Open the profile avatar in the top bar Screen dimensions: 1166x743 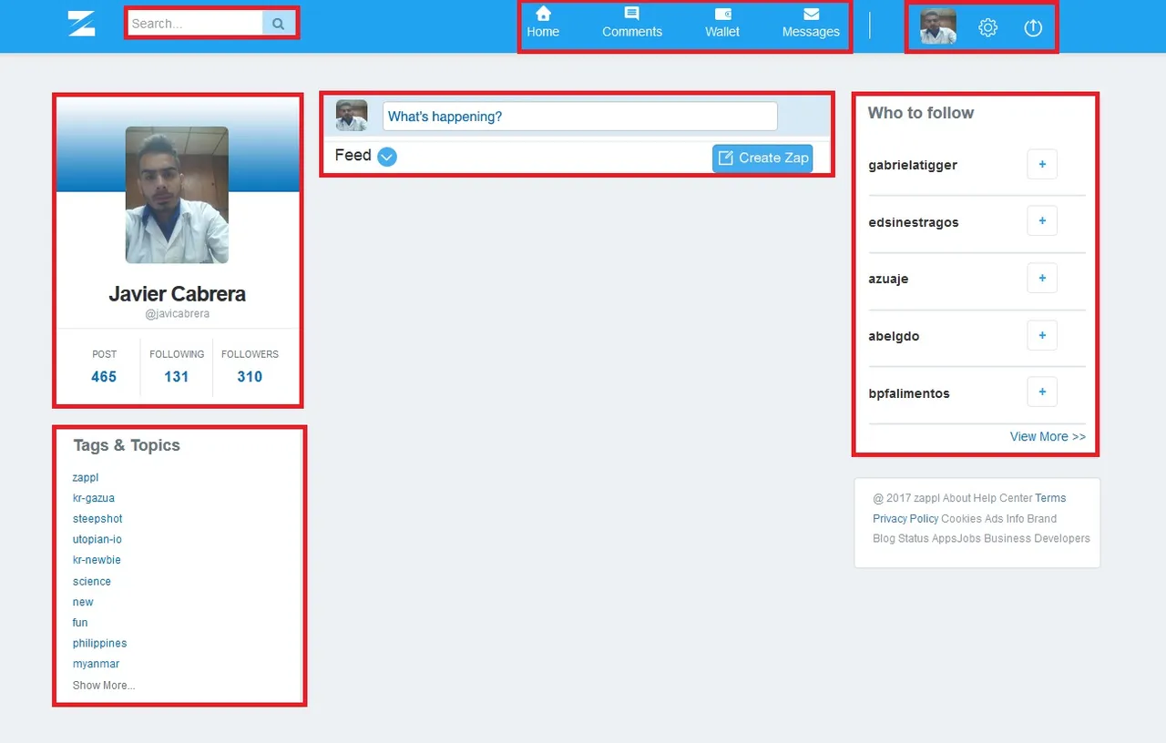pyautogui.click(x=938, y=26)
